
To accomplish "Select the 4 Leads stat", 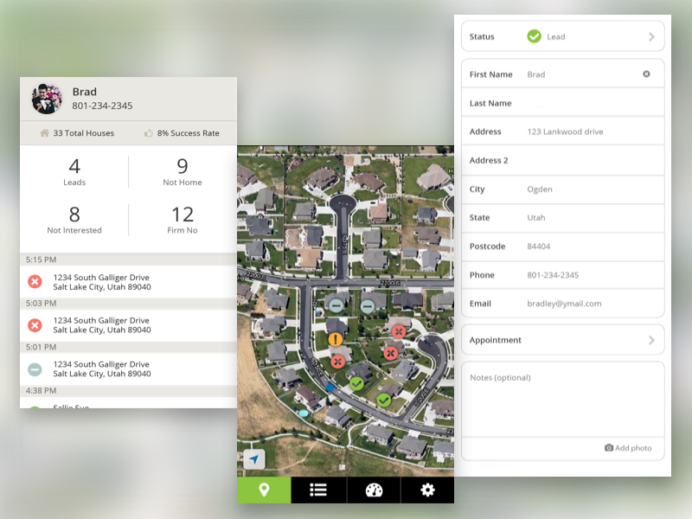I will click(74, 171).
